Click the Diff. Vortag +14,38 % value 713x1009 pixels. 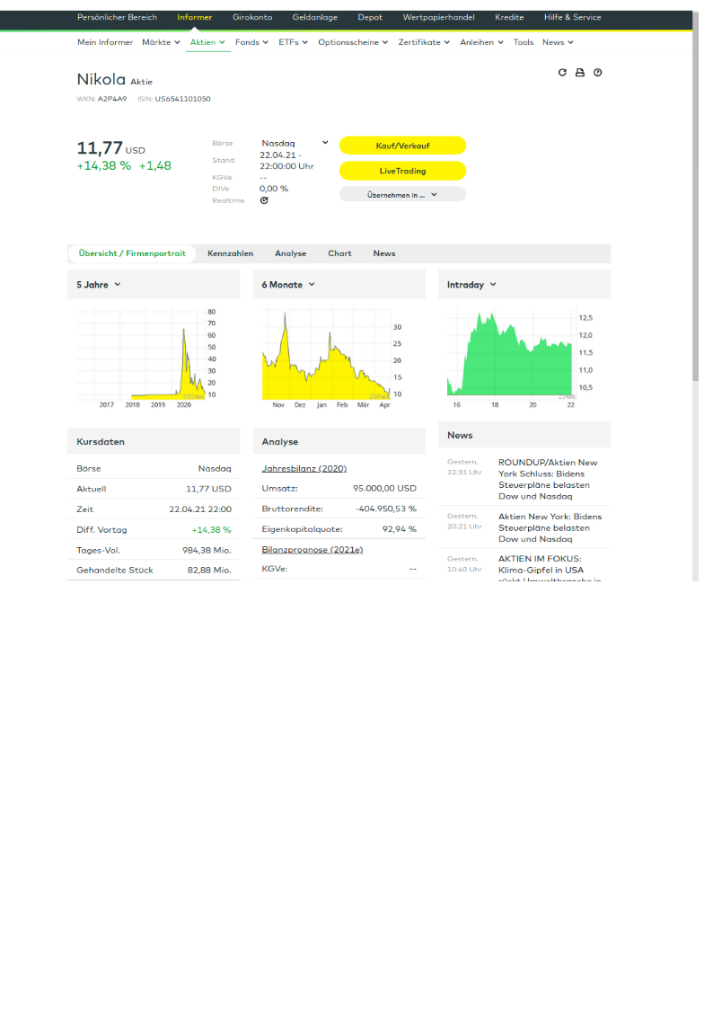coord(212,529)
